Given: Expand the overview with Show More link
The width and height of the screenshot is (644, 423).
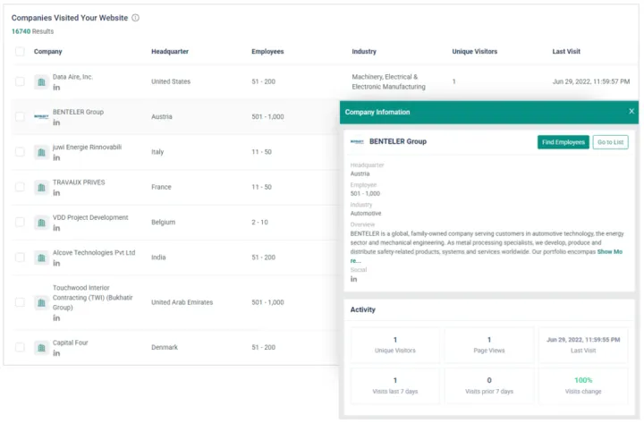Looking at the screenshot, I should coord(609,252).
